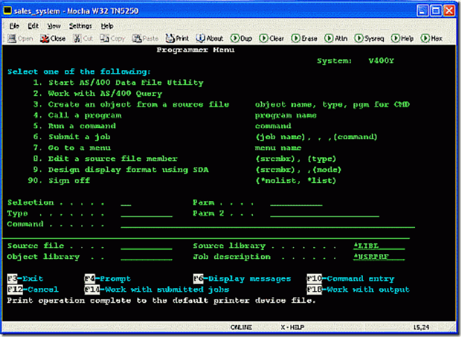Click the Close connection toolbar icon
This screenshot has height=337, width=461.
tap(53, 38)
